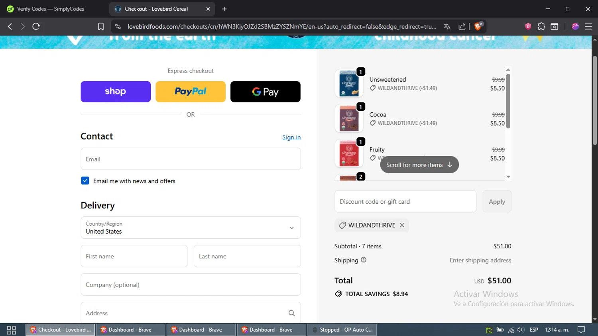
Task: Click order list scroll up arrow
Action: pos(508,70)
